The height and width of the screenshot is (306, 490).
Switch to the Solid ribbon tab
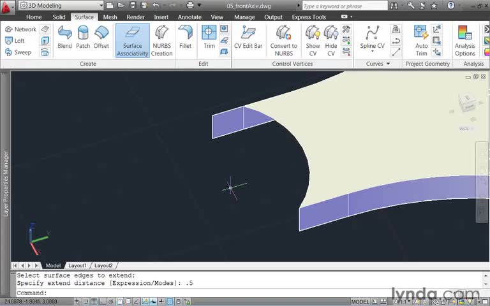tap(59, 17)
